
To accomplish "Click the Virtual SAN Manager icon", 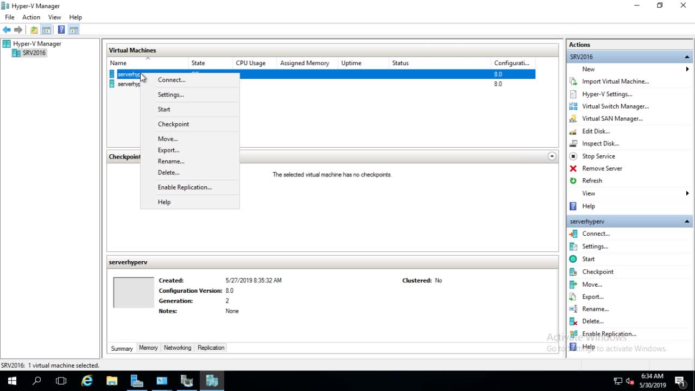I will tap(573, 118).
